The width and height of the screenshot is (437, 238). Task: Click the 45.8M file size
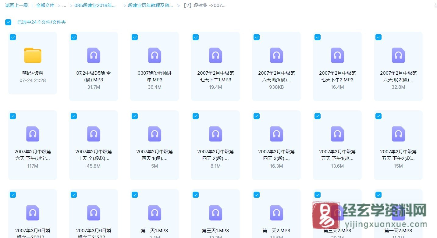(x=94, y=166)
